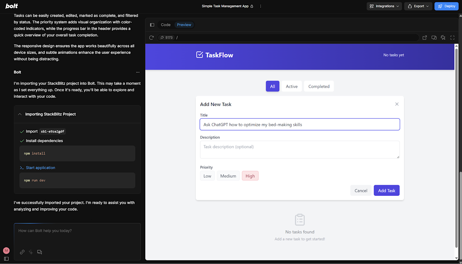Click the npm run dev command block
The image size is (462, 264).
[x=77, y=180]
